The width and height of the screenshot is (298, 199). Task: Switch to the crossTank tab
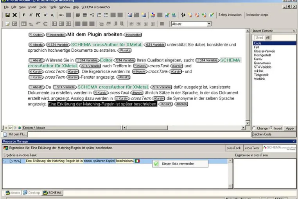234,148
